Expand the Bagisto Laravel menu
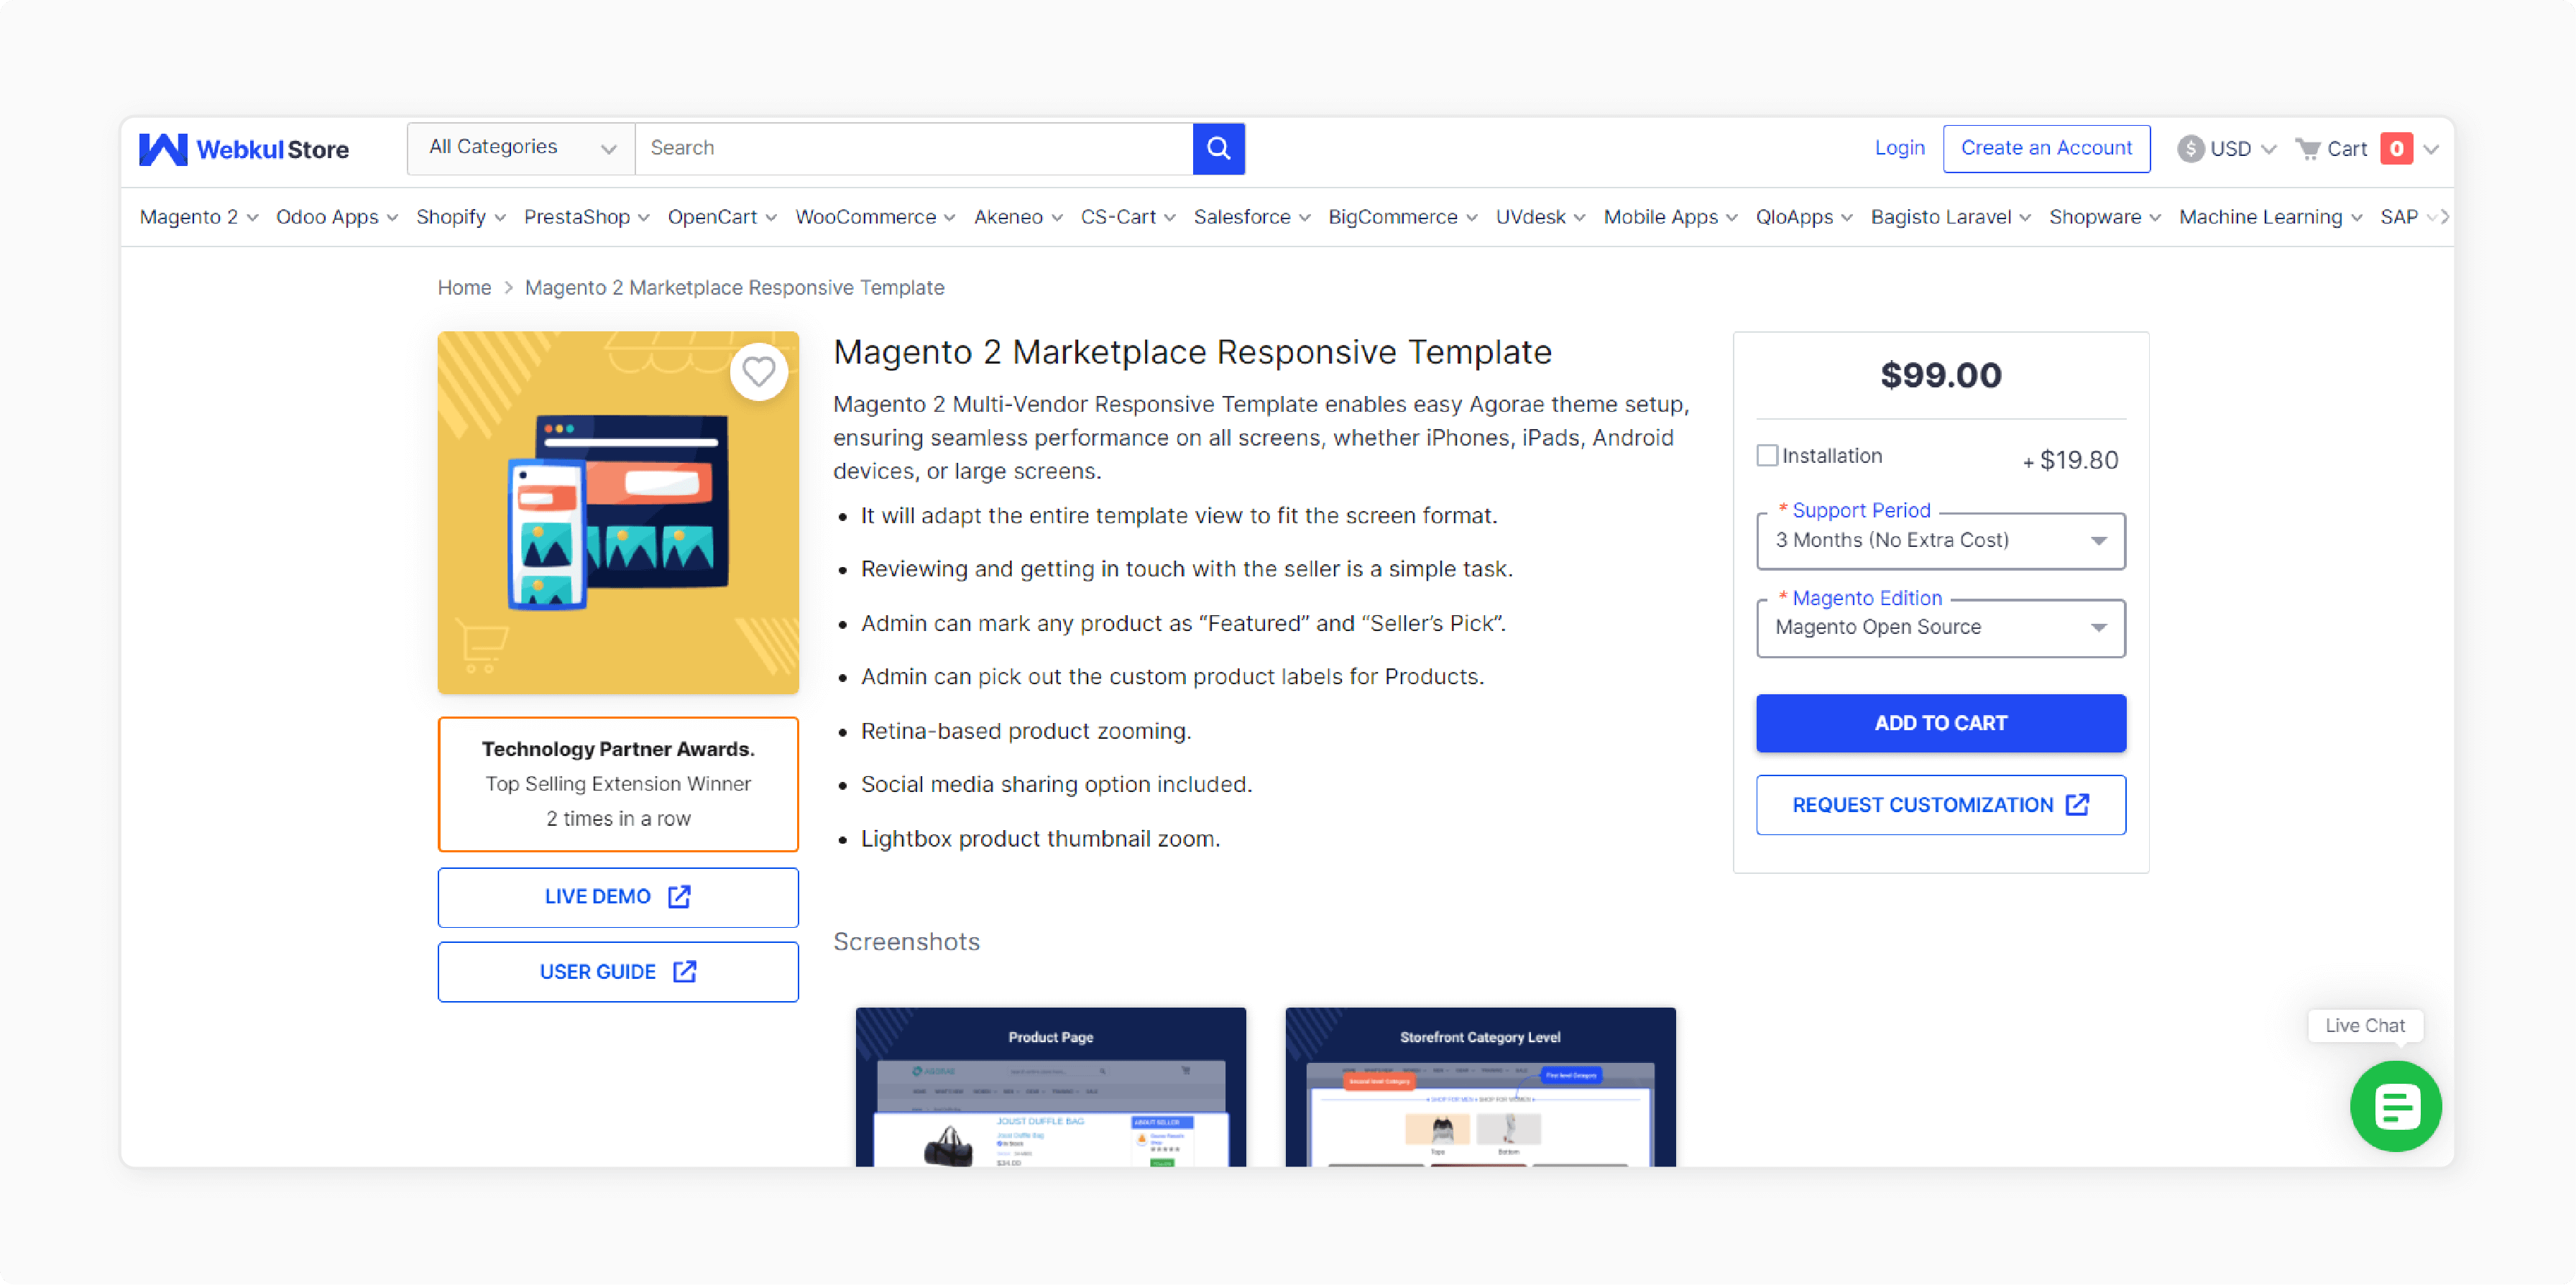Screen dimensions: 2576x1285 pyautogui.click(x=1950, y=217)
